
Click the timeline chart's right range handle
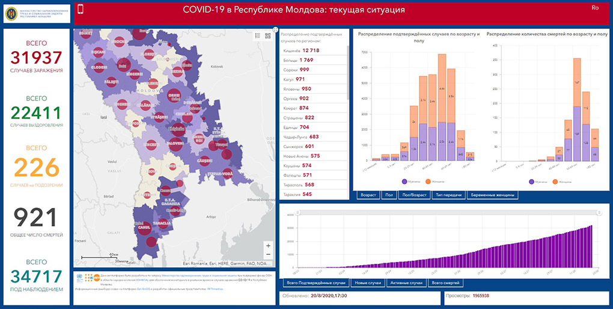tap(598, 212)
